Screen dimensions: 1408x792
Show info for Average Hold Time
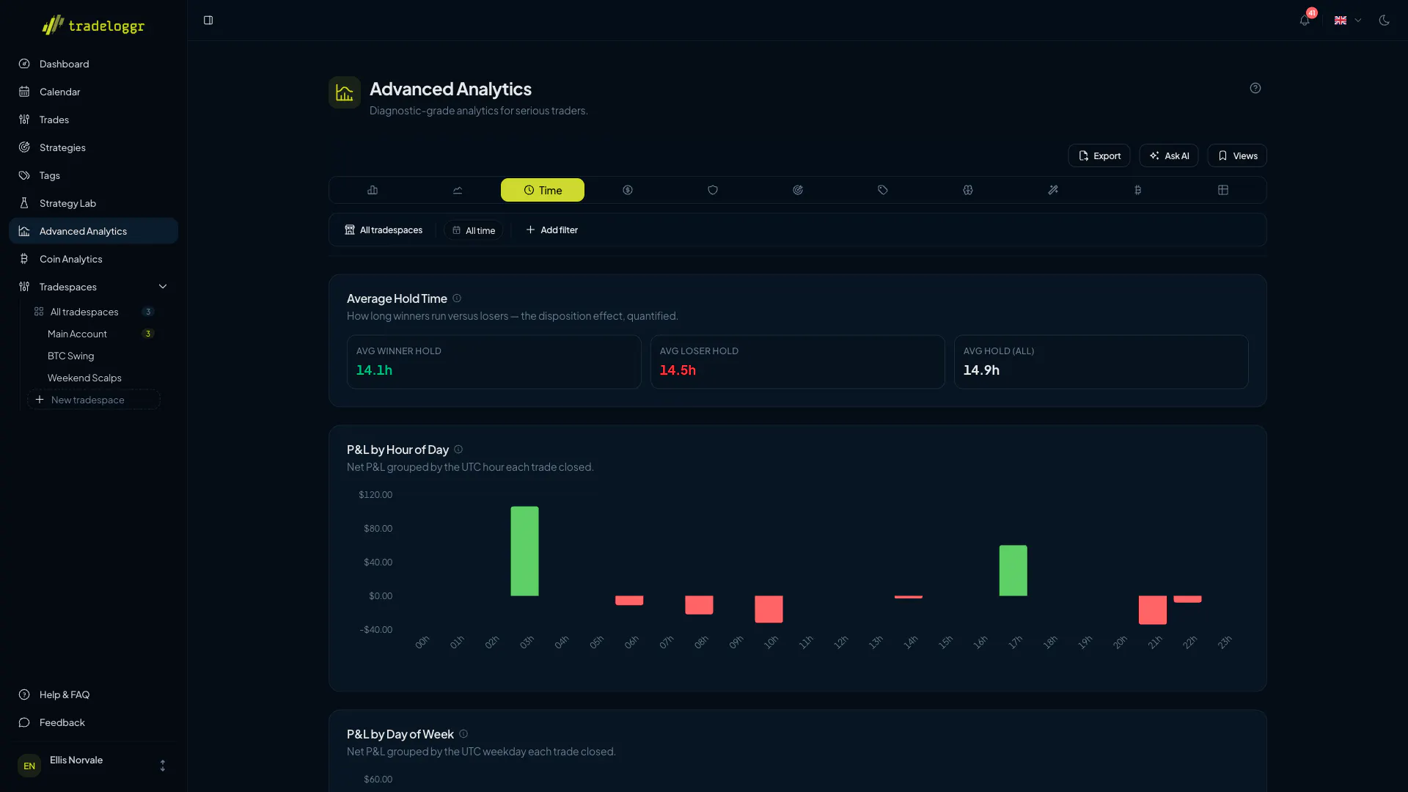tap(457, 298)
